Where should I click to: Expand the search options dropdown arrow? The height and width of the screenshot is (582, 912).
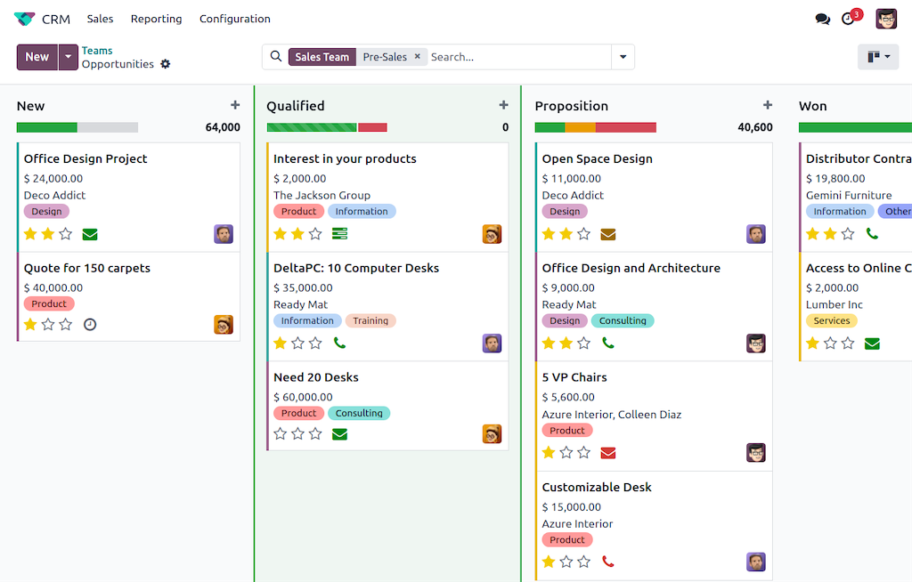click(623, 56)
